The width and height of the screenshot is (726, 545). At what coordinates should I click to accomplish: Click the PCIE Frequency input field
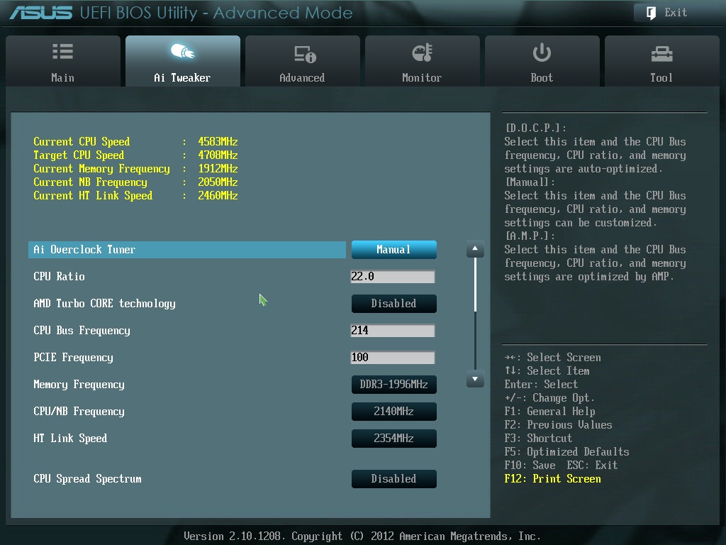coord(393,358)
